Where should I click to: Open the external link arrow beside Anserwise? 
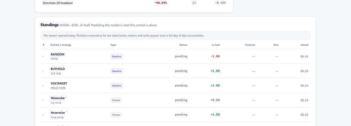[67, 112]
